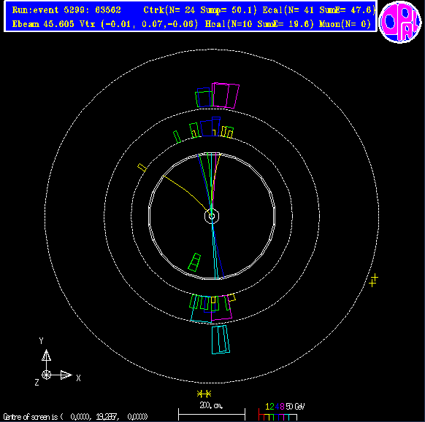Click the Muon(N= 0) readout

[x=345, y=24]
